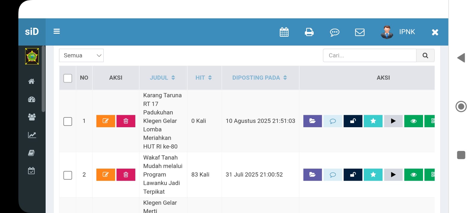This screenshot has height=213, width=474.
Task: Open the calendar icon in top bar
Action: pyautogui.click(x=284, y=32)
